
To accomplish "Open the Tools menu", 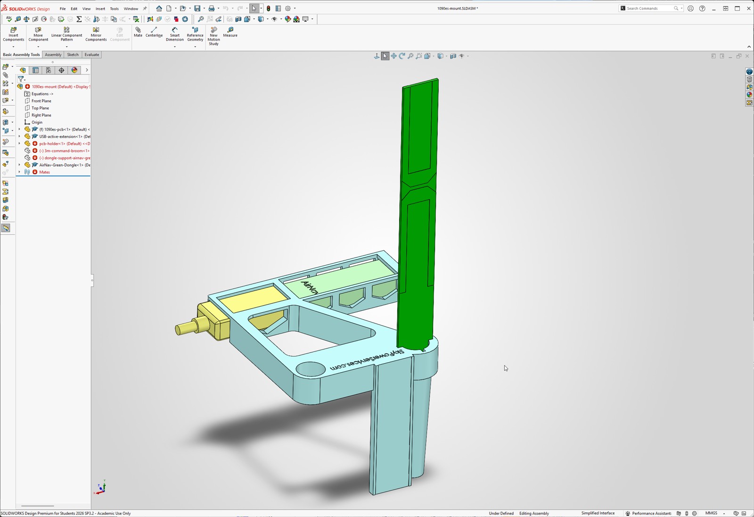I will [x=114, y=8].
